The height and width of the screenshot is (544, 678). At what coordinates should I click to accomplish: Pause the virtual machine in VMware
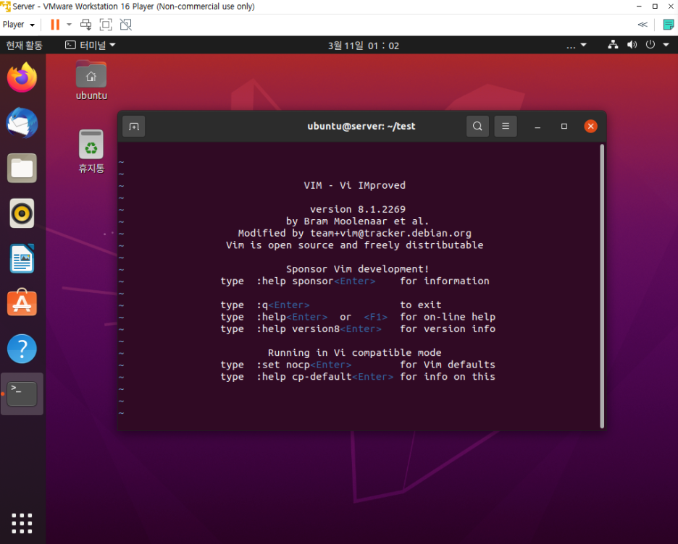(55, 25)
